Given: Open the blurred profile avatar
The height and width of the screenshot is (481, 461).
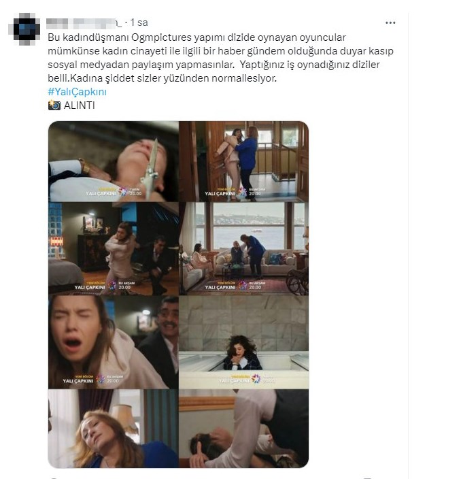Looking at the screenshot, I should pyautogui.click(x=24, y=29).
